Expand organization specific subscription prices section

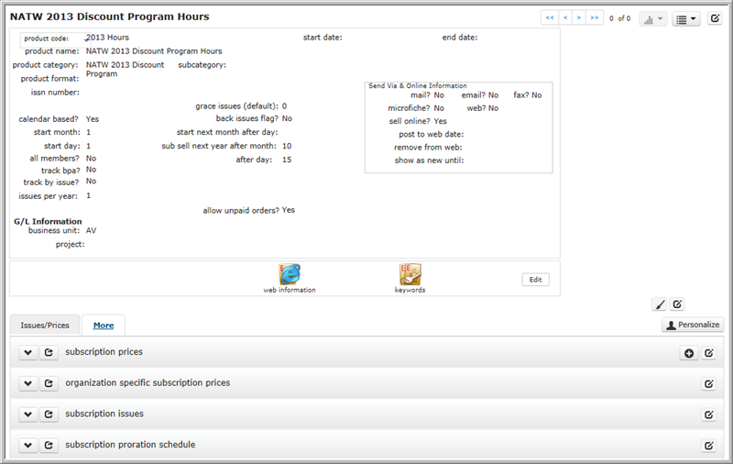pos(28,383)
